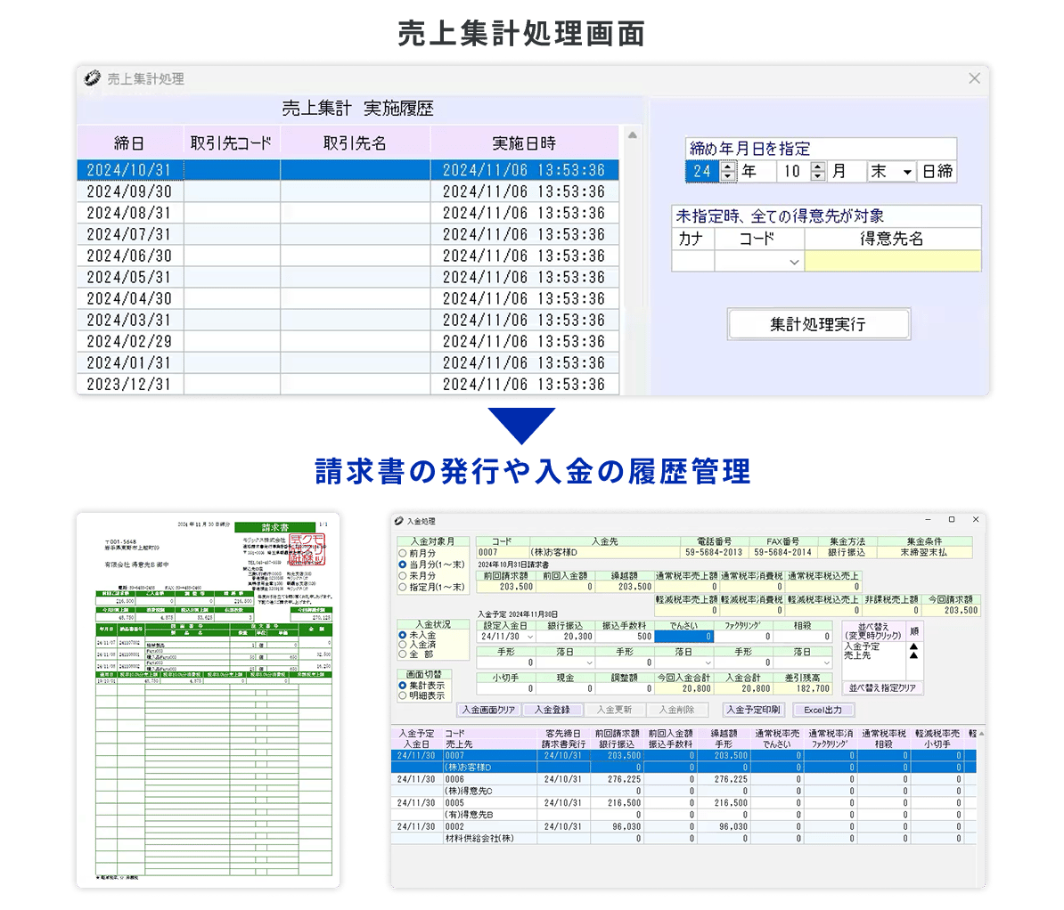Select the 2023/12/31 history row
Screen dimensions: 1064x910
click(x=348, y=385)
